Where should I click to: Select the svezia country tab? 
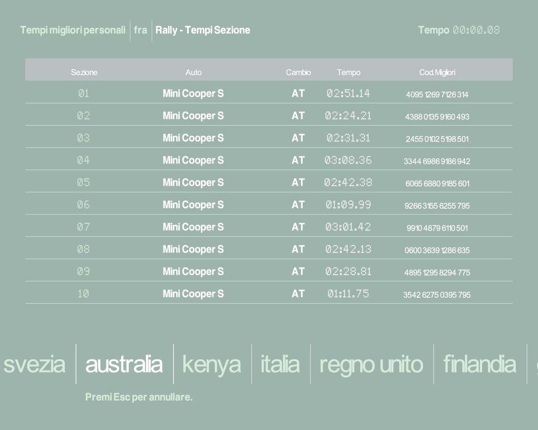tap(34, 364)
